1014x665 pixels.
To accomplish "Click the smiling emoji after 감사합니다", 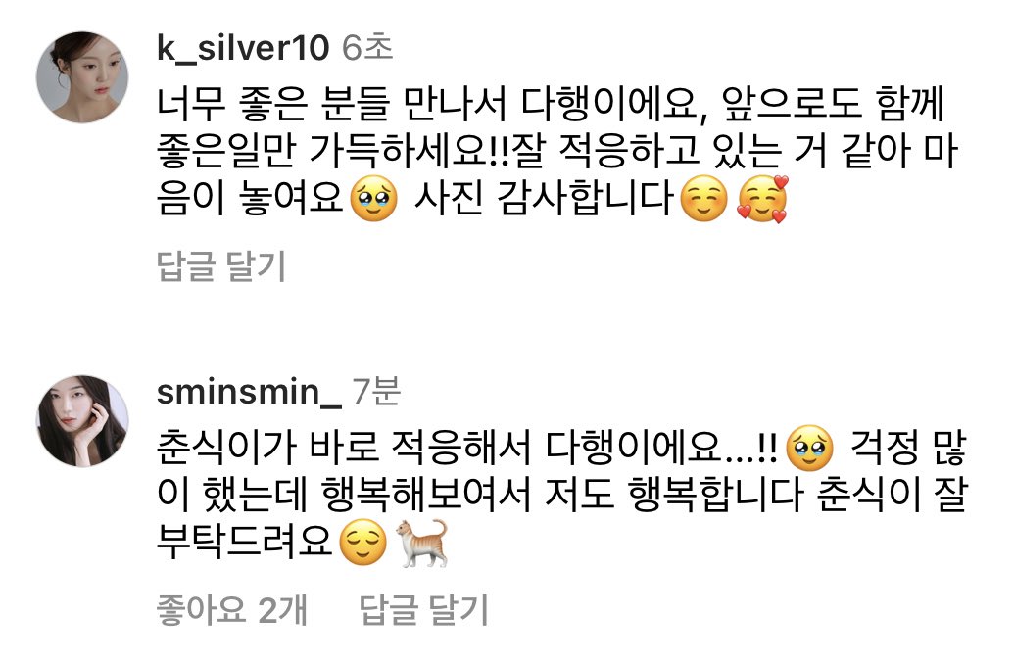I will click(x=704, y=199).
